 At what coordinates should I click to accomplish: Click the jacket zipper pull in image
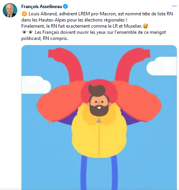coord(99,121)
